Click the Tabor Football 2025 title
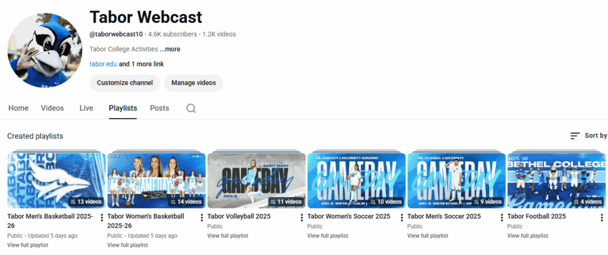 coord(536,216)
